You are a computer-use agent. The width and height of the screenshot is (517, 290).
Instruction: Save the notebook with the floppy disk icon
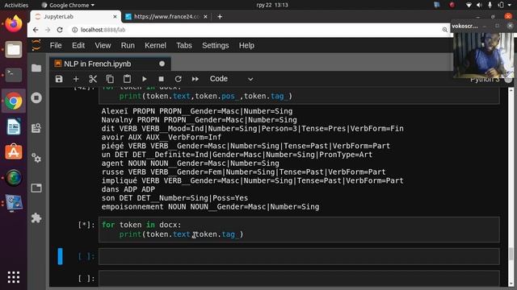coord(59,79)
